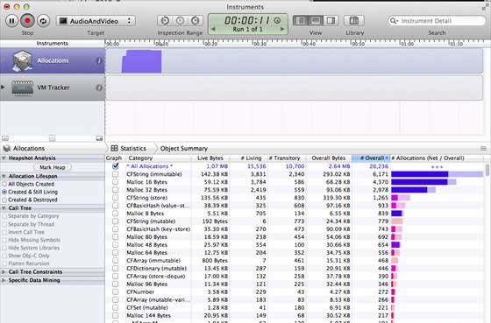
Task: Expand the VM Tracker disclosure triangle
Action: 3,88
